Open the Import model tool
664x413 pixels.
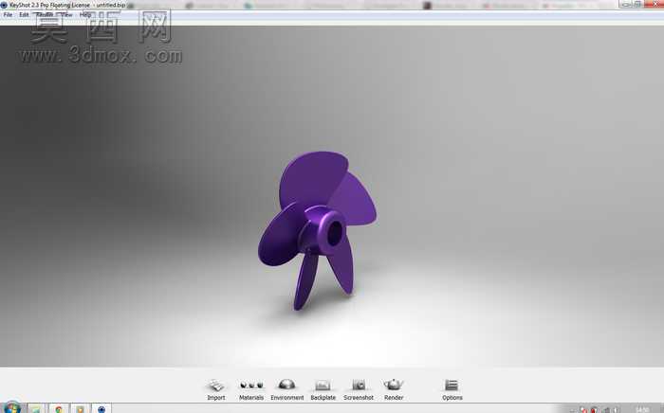tap(216, 389)
